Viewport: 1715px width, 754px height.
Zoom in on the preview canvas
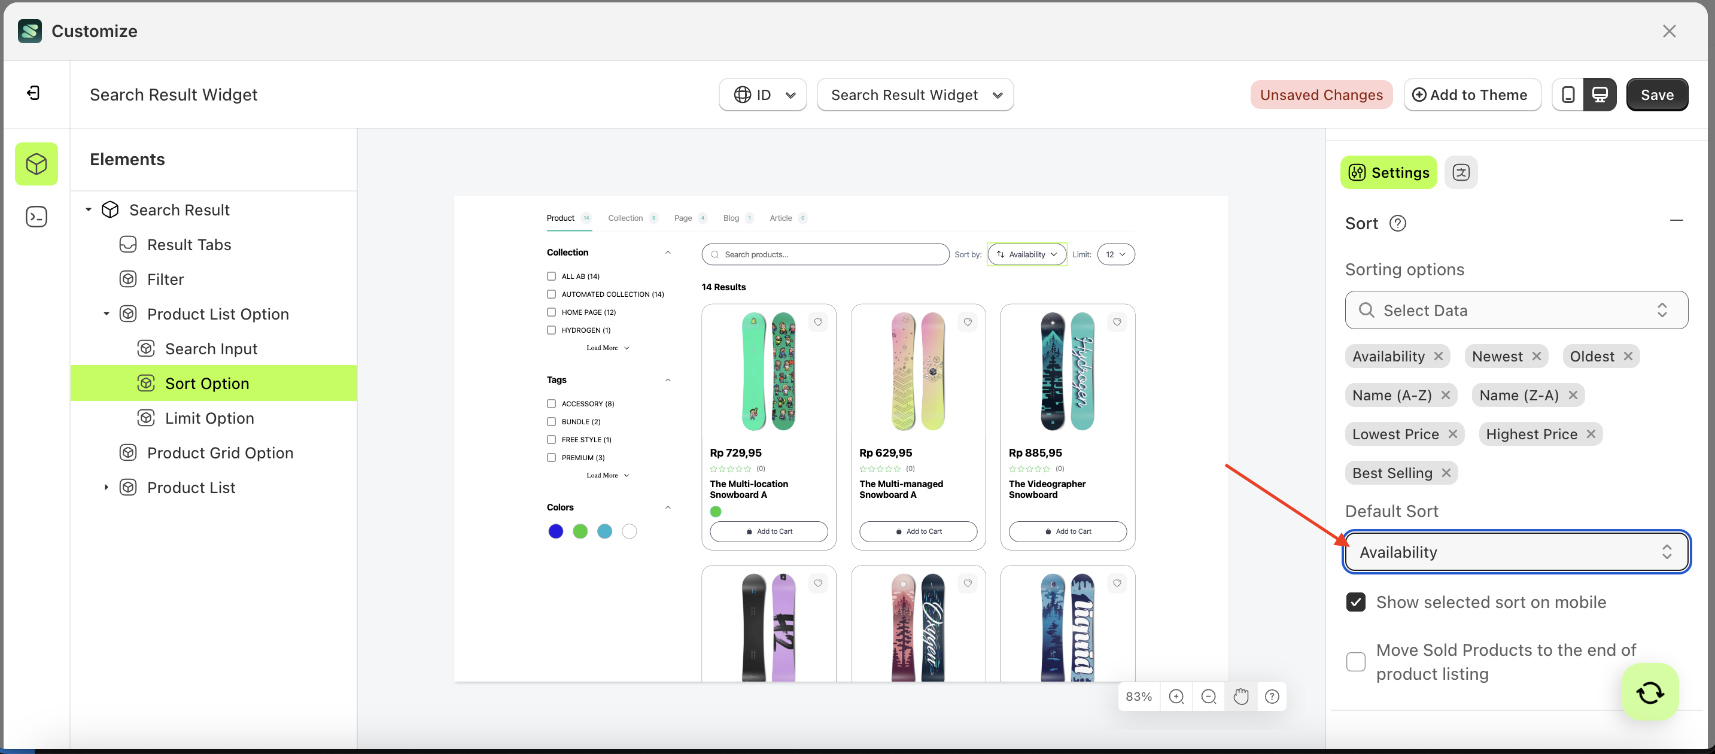1176,696
